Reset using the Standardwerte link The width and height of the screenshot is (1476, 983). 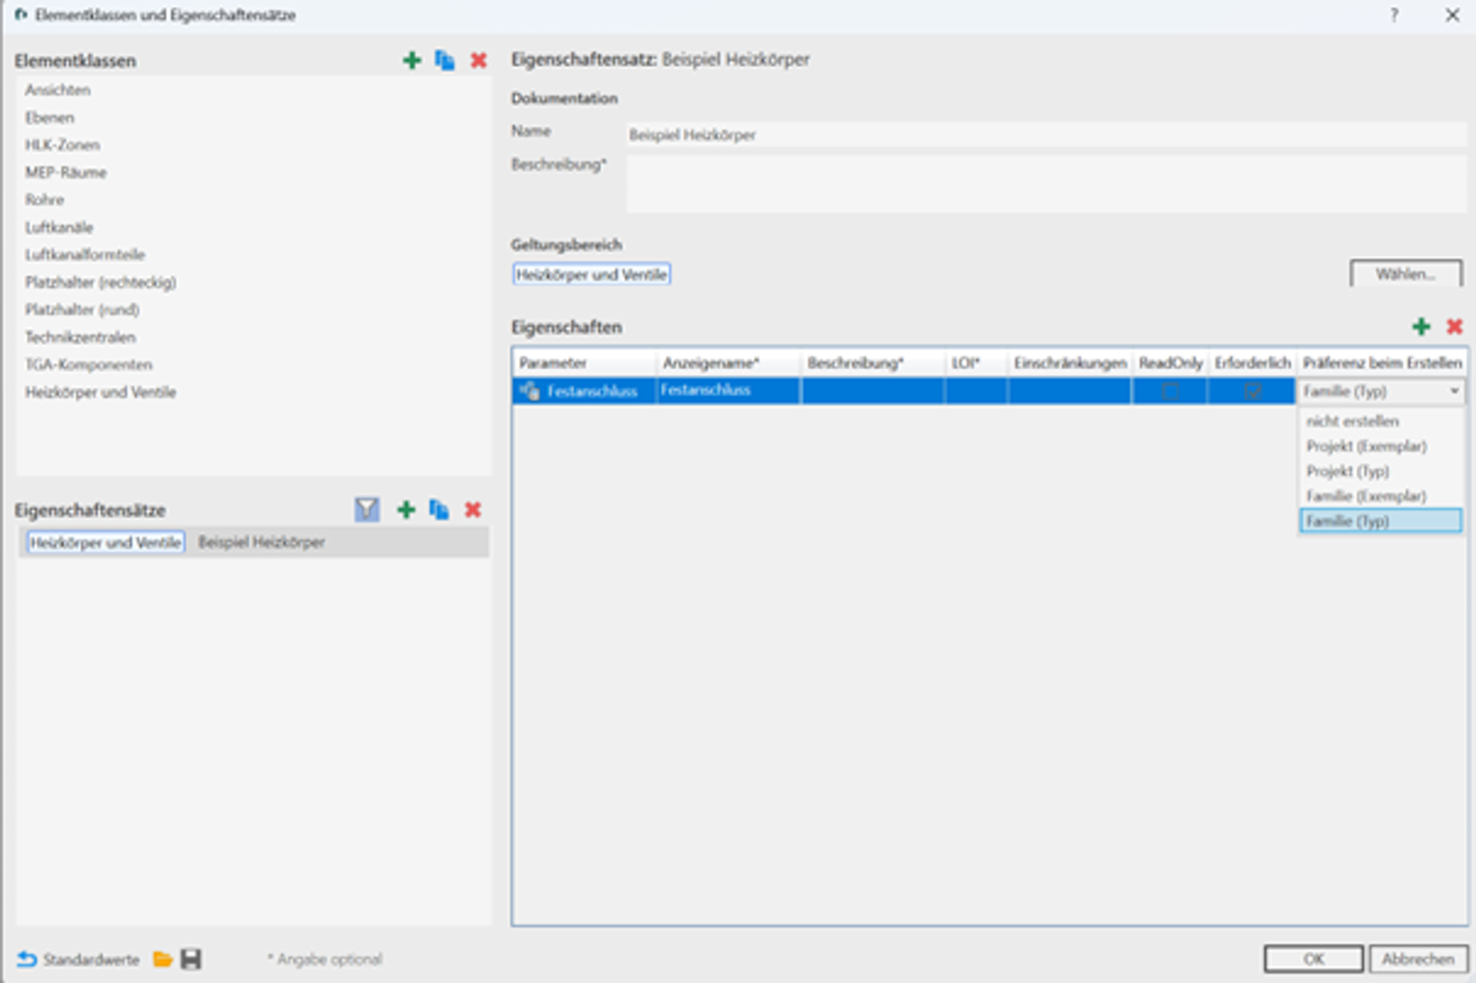tap(78, 959)
